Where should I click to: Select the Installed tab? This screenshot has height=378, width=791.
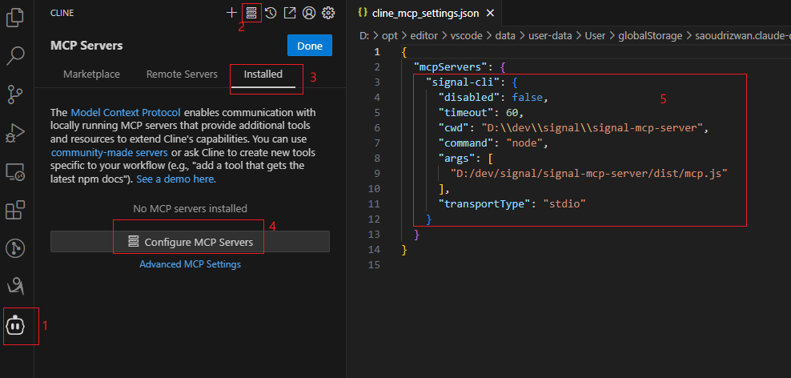pyautogui.click(x=263, y=74)
